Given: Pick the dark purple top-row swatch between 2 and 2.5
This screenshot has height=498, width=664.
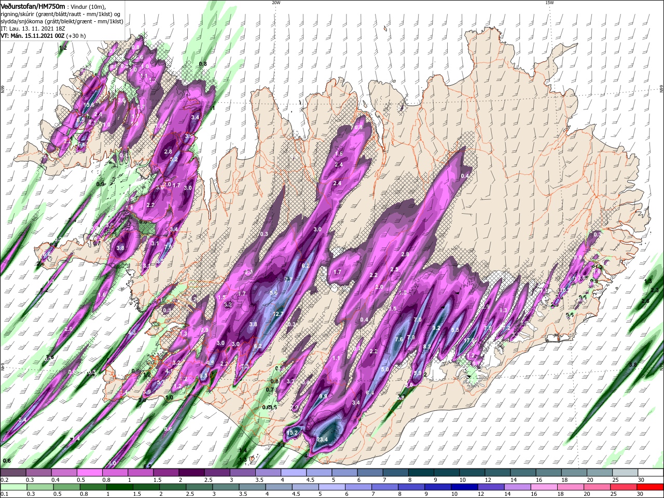Looking at the screenshot, I should (x=191, y=473).
